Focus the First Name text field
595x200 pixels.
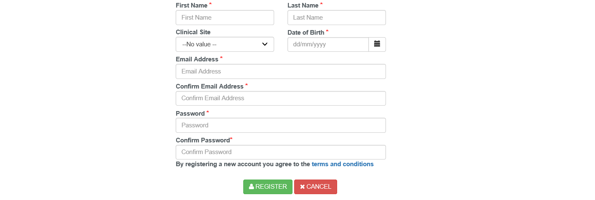(225, 18)
